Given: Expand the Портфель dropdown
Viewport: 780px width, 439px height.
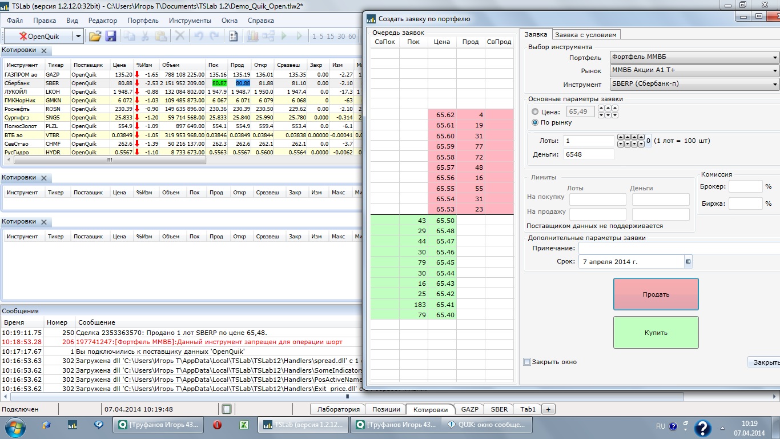Looking at the screenshot, I should point(775,58).
